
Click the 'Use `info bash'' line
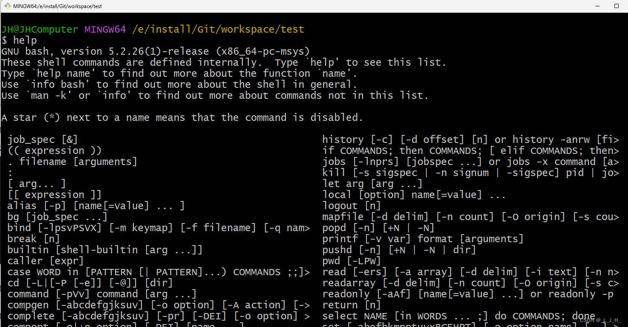tap(179, 84)
